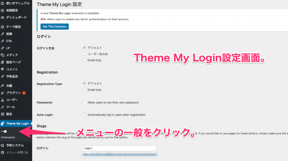
Task: Click the pin icon beside 予約品目
Action: 2,76
